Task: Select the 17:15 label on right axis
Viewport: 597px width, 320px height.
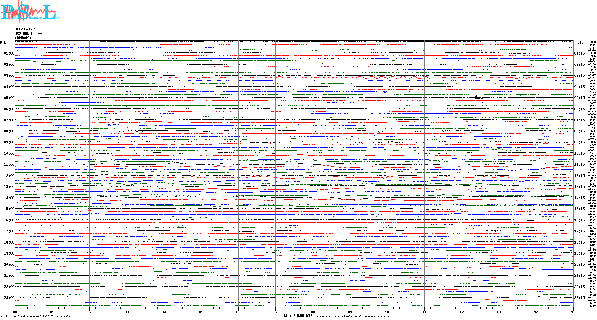Action: pos(579,231)
